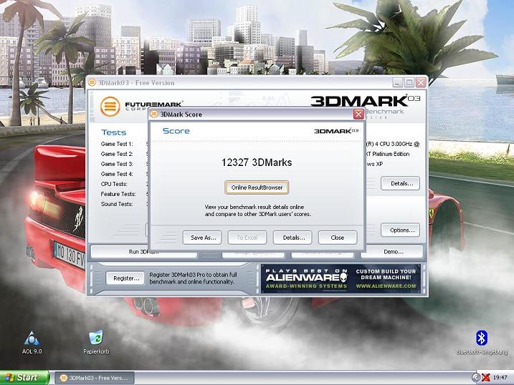Open Details in the 3DMark Score dialog
This screenshot has width=514, height=385.
[x=292, y=238]
